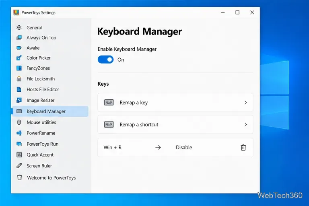The height and width of the screenshot is (206, 309).
Task: Click the FancyZones icon
Action: 19,68
